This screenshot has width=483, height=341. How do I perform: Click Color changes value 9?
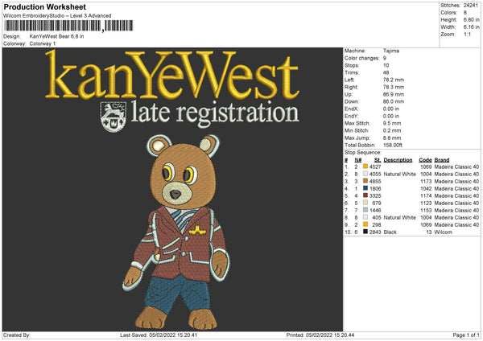[x=385, y=58]
